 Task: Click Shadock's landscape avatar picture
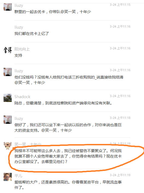(8, 98)
